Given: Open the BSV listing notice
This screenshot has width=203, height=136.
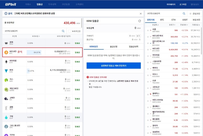Looking at the screenshot, I should point(35,13).
